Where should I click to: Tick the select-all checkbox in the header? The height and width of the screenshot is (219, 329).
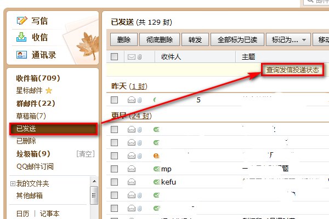click(114, 56)
